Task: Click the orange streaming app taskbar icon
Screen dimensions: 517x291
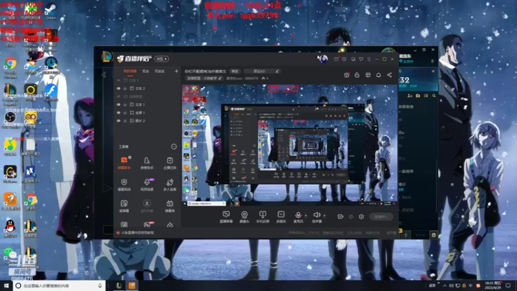Action: point(132,286)
